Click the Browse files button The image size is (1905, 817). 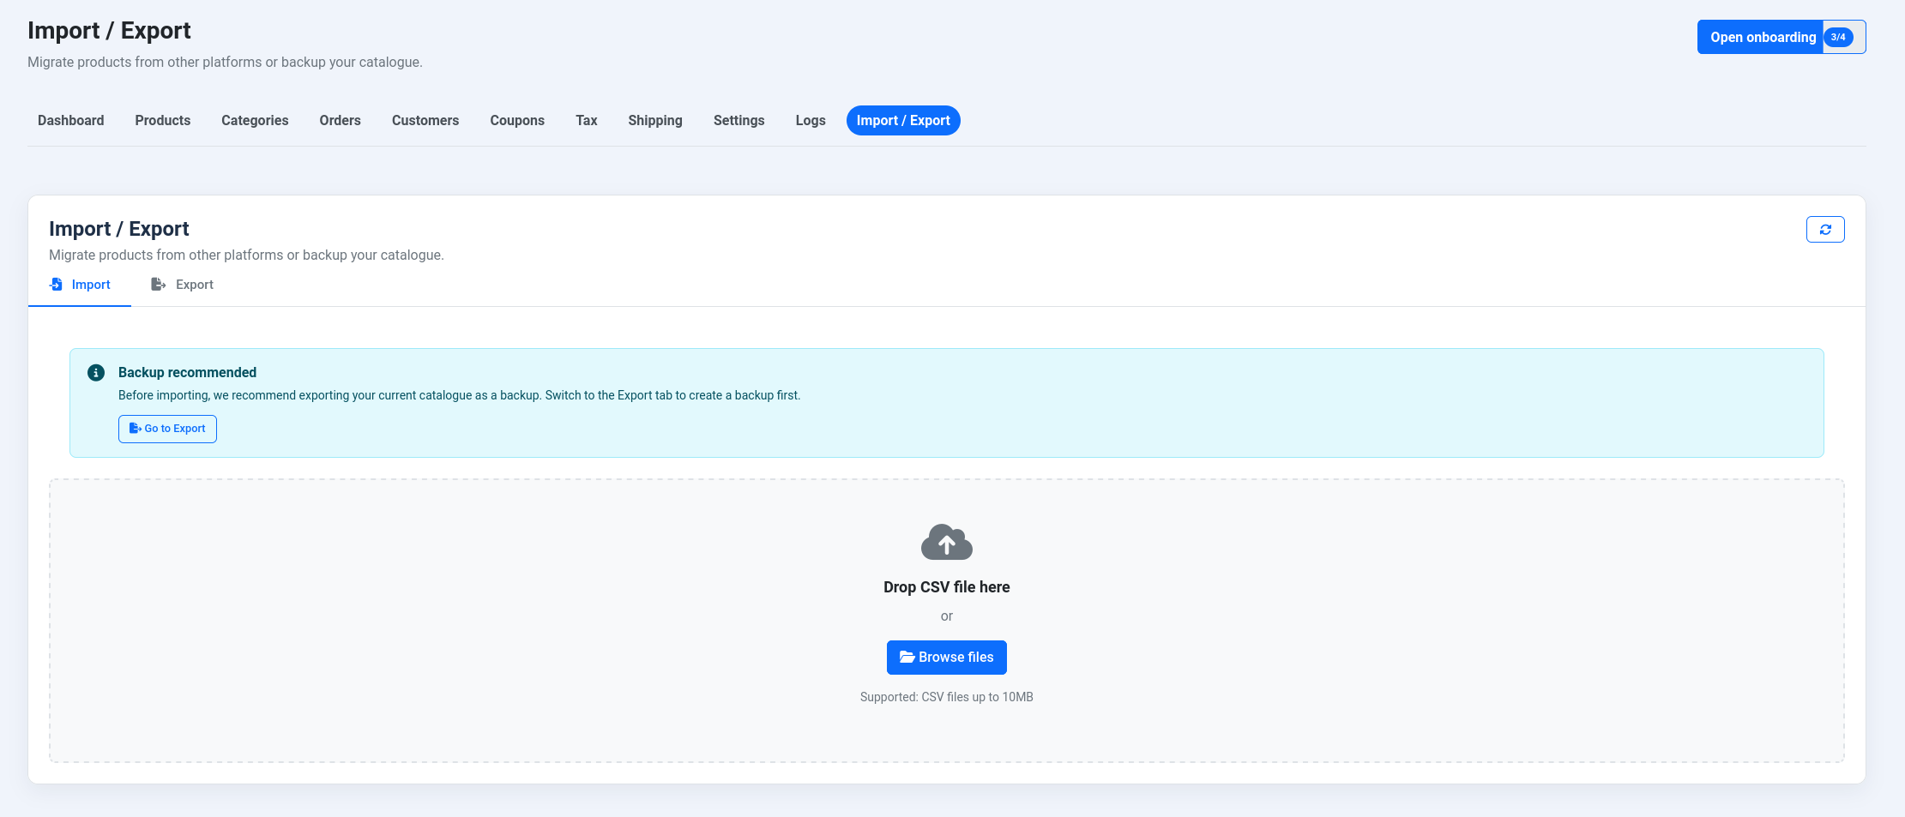click(946, 657)
